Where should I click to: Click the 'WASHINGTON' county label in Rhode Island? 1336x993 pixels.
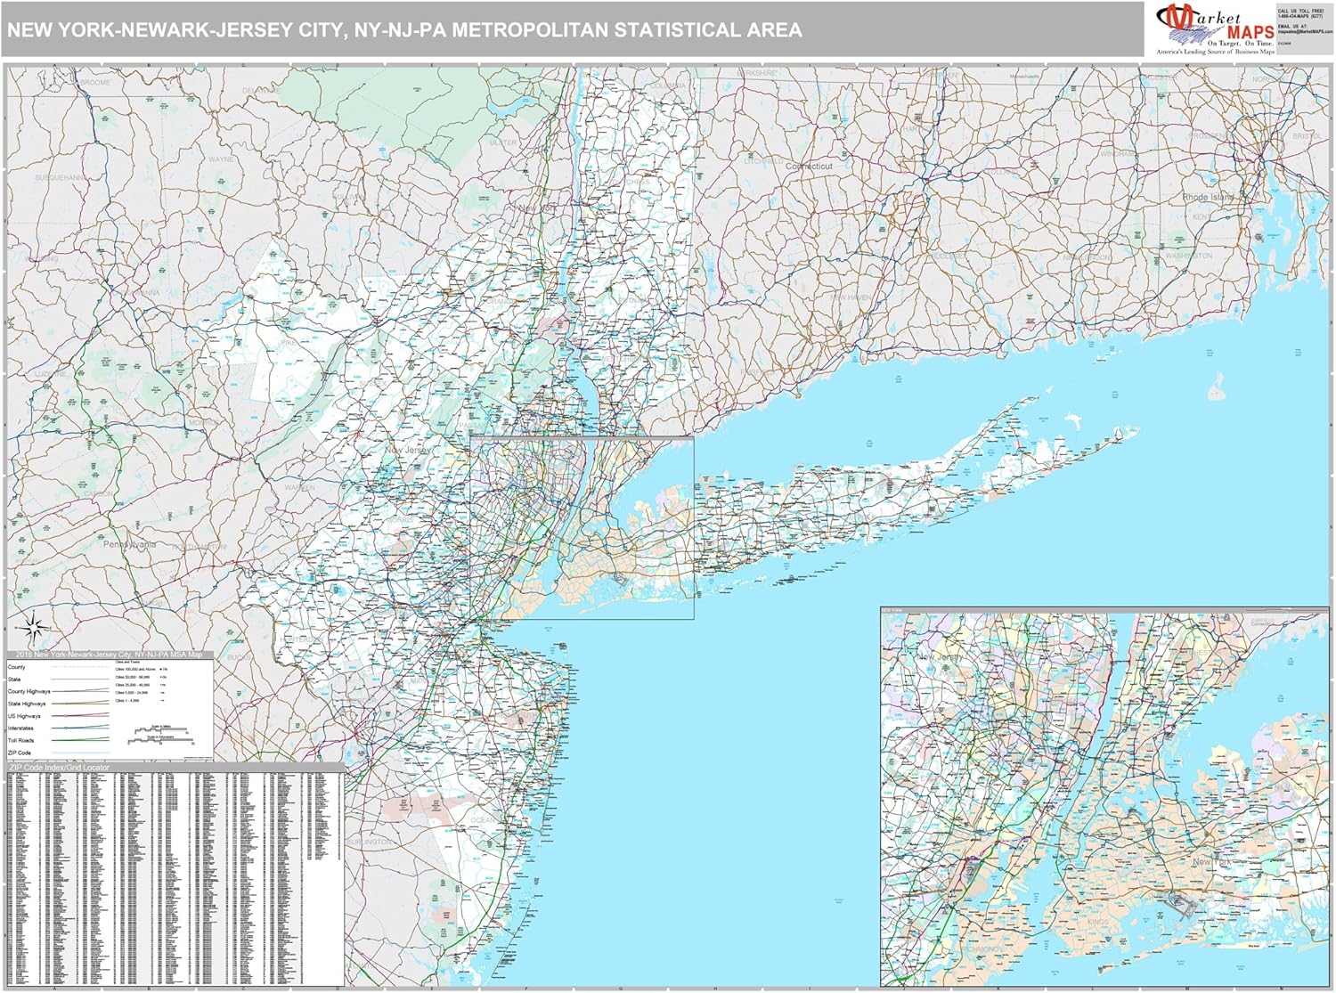[x=1189, y=256]
